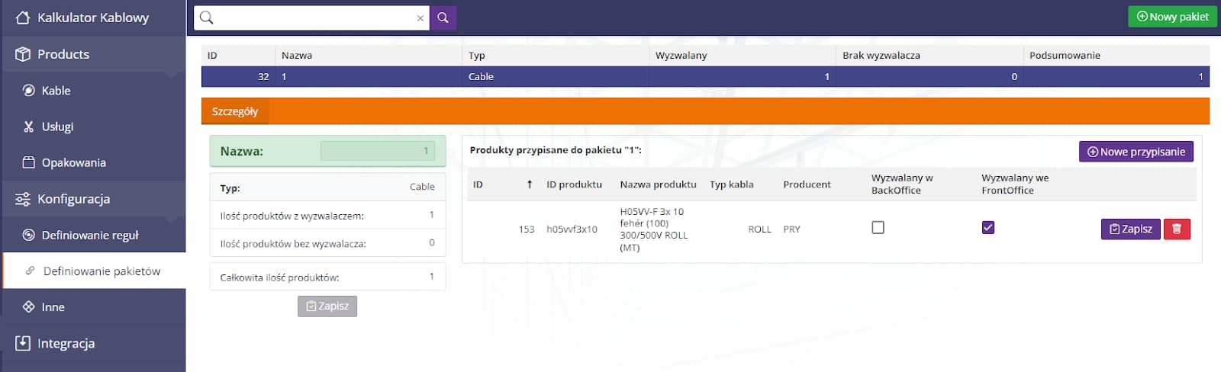Click the Kalkulator Kablowy home icon
The image size is (1221, 372).
pyautogui.click(x=23, y=18)
